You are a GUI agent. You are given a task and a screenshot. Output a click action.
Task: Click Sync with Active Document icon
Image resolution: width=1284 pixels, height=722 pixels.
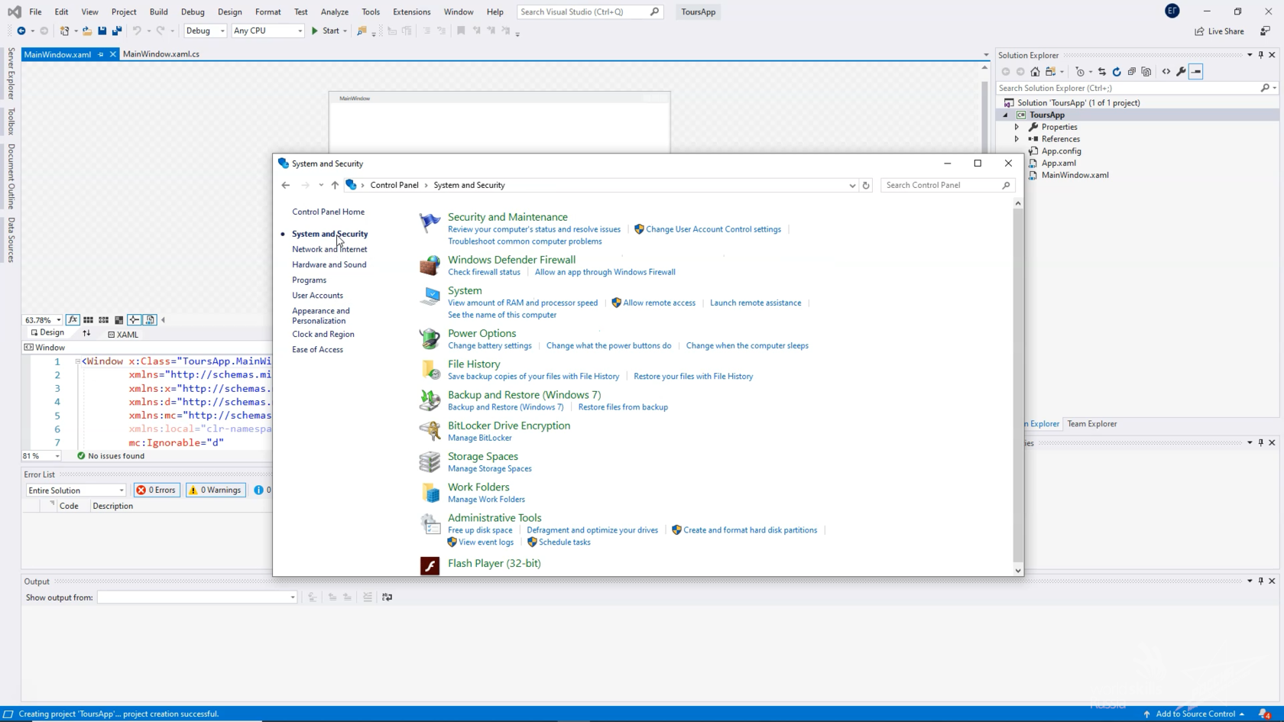(1102, 71)
